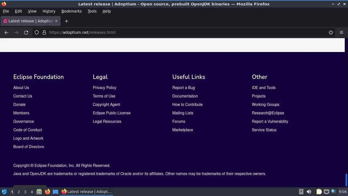Open the View menu
Viewport: 348px width, 196px height.
coord(32,11)
